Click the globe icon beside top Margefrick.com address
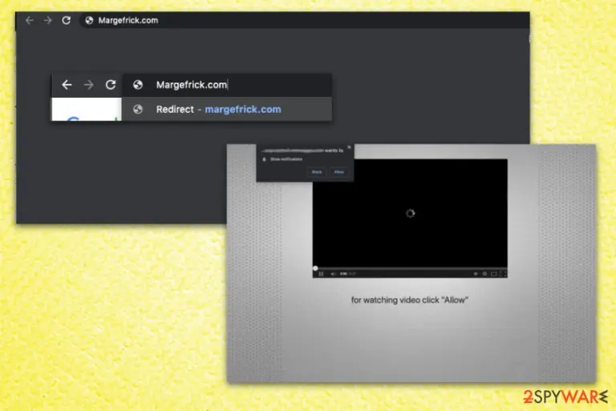The image size is (616, 411). [x=89, y=20]
